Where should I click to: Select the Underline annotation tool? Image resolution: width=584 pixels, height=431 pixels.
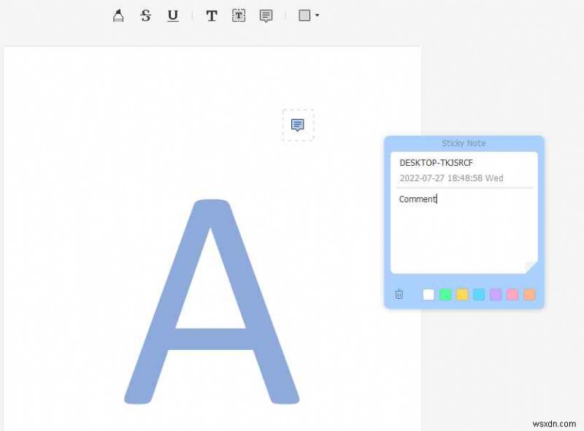click(172, 15)
